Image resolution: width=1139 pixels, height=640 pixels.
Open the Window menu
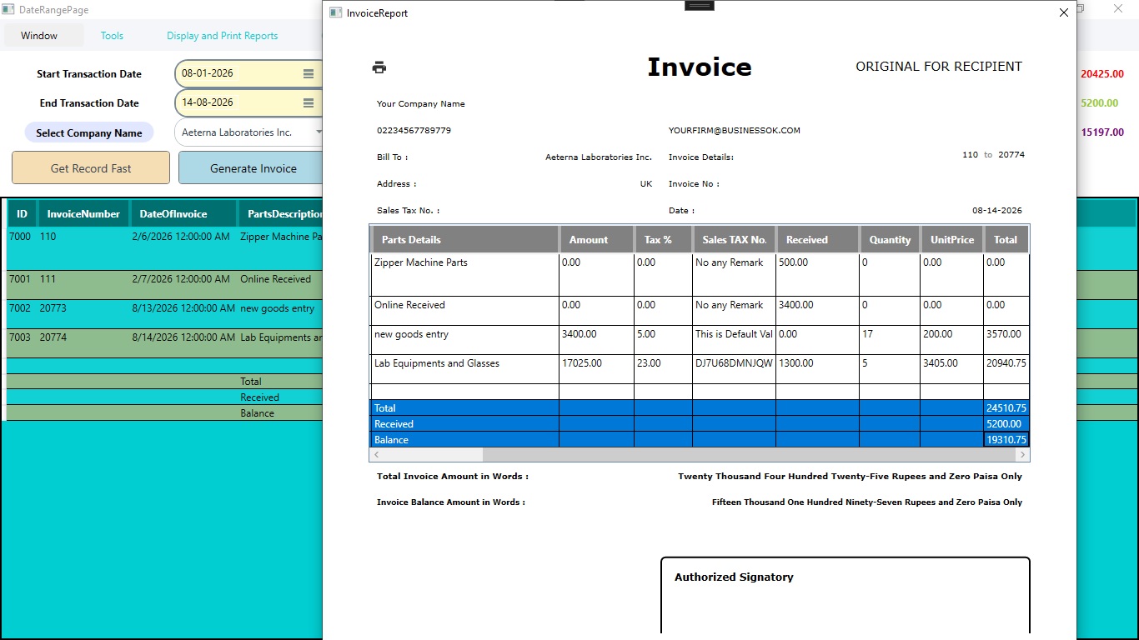[x=39, y=35]
